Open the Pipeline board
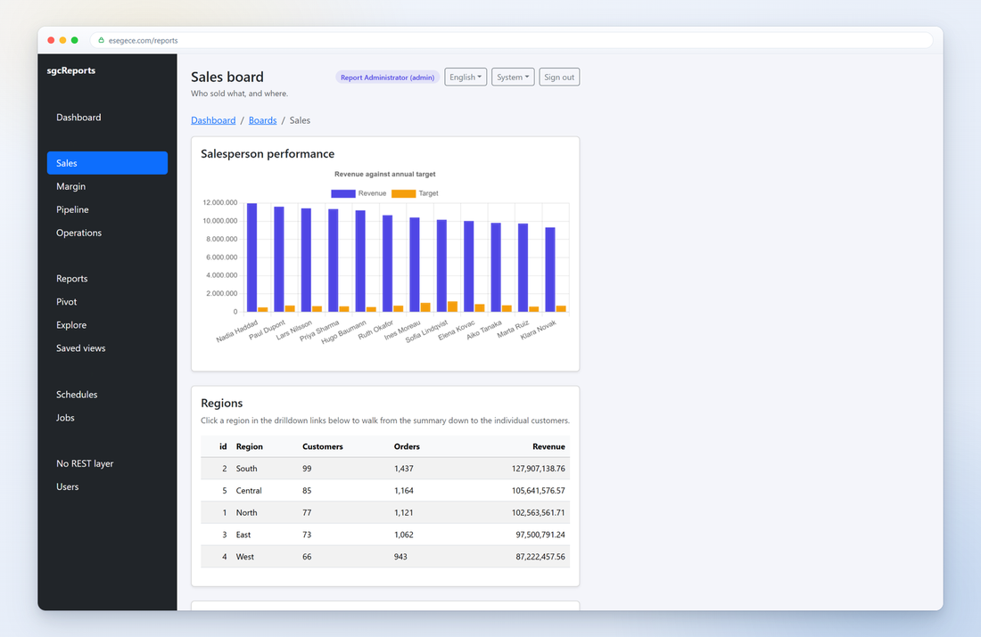The width and height of the screenshot is (981, 637). tap(72, 209)
